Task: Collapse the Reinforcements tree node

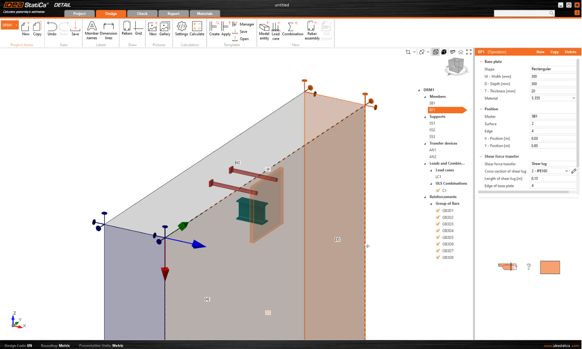Action: [425, 197]
